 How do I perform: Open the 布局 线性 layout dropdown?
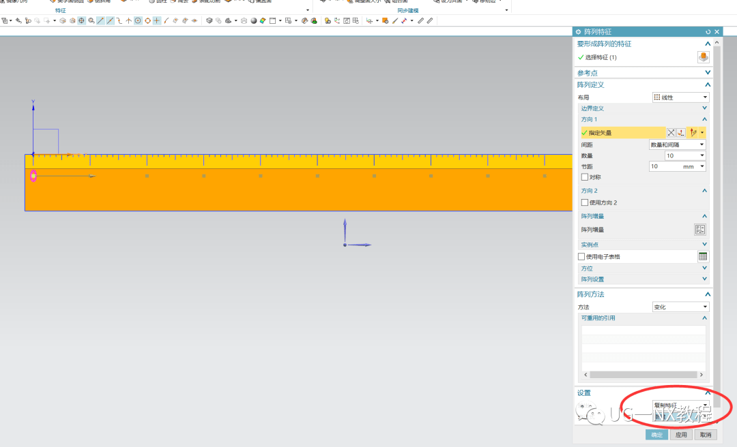pyautogui.click(x=680, y=97)
